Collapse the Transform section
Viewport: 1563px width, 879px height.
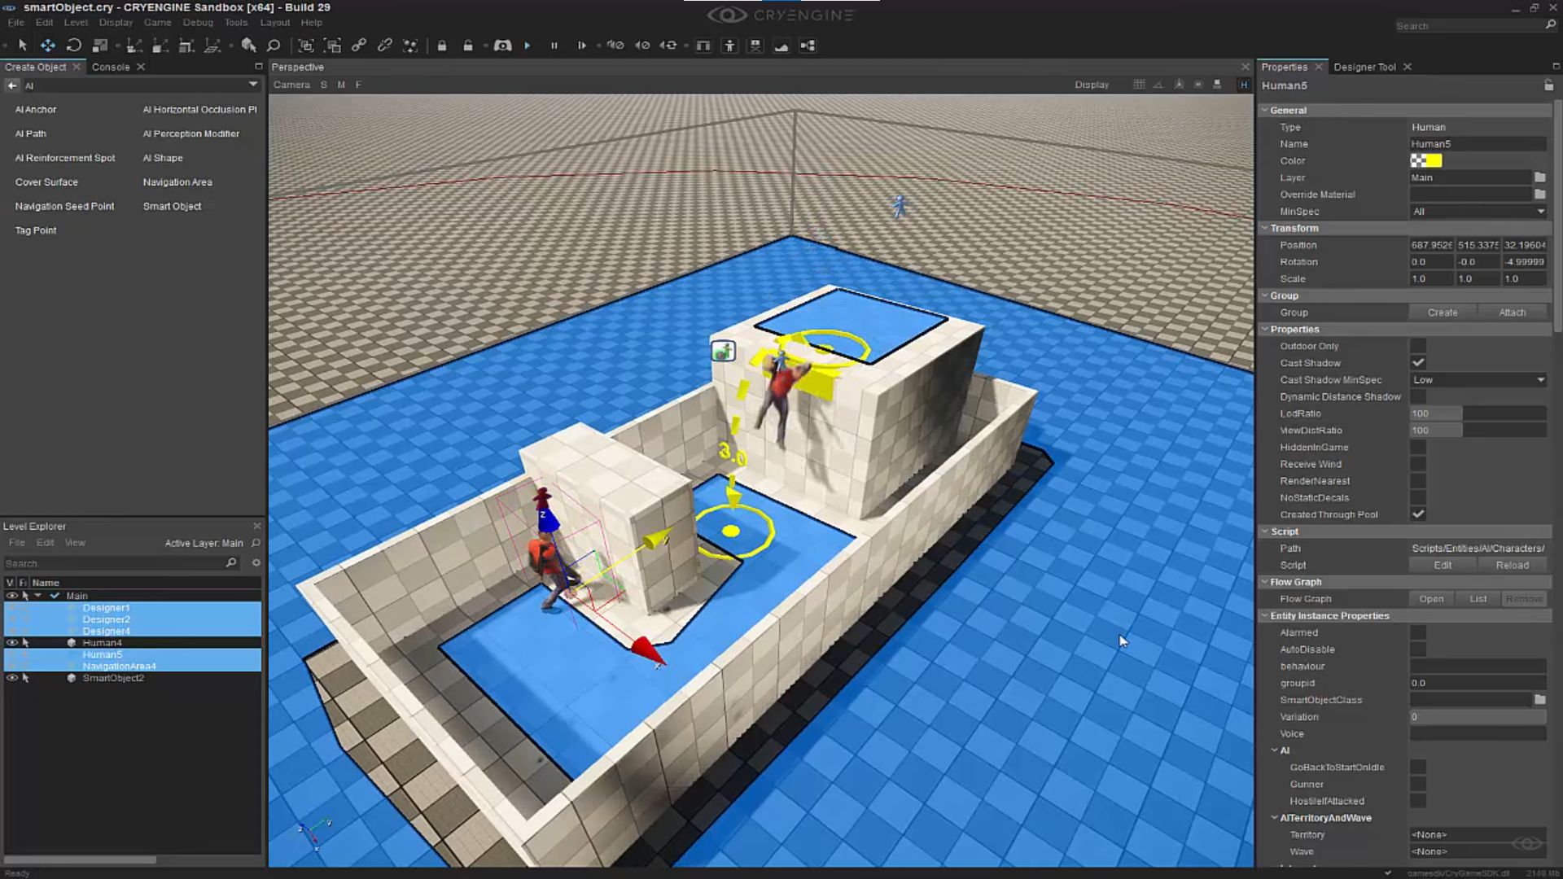click(1265, 229)
